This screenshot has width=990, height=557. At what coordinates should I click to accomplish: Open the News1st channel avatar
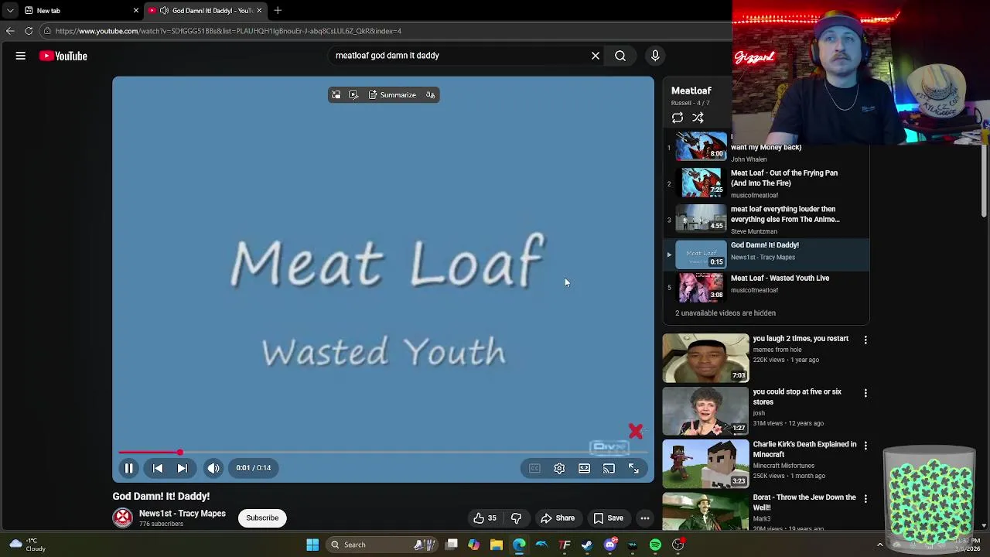123,518
